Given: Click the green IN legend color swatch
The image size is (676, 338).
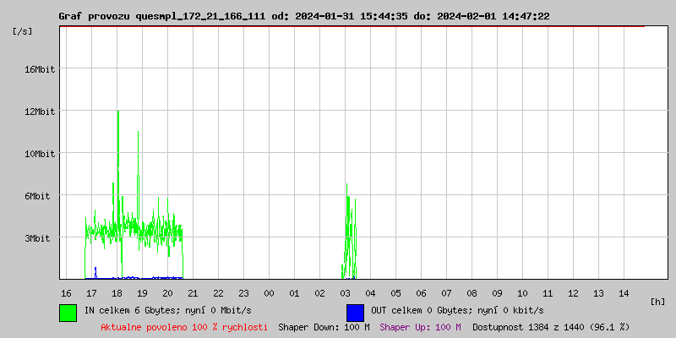Looking at the screenshot, I should pyautogui.click(x=68, y=312).
